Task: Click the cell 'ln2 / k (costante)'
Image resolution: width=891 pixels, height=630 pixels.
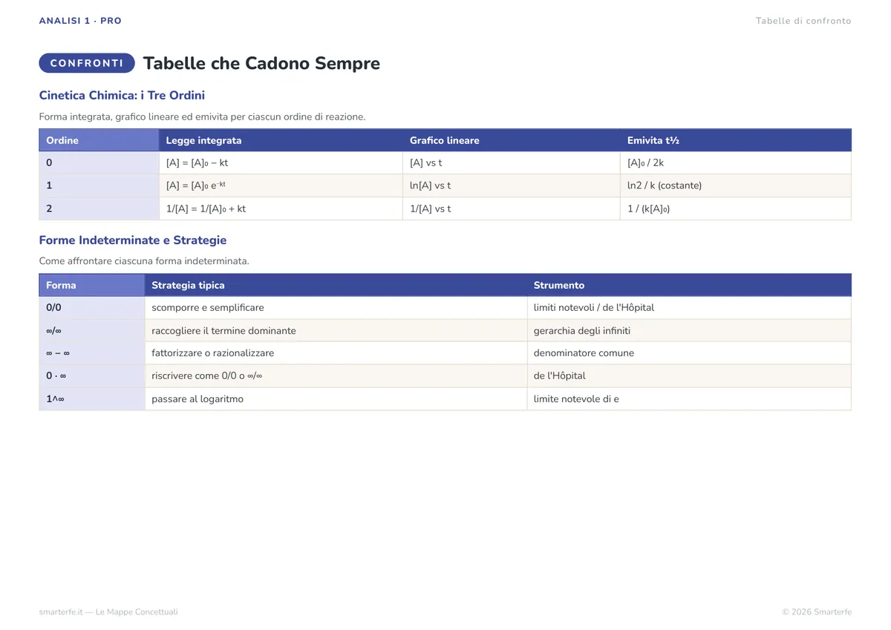Action: pyautogui.click(x=736, y=186)
